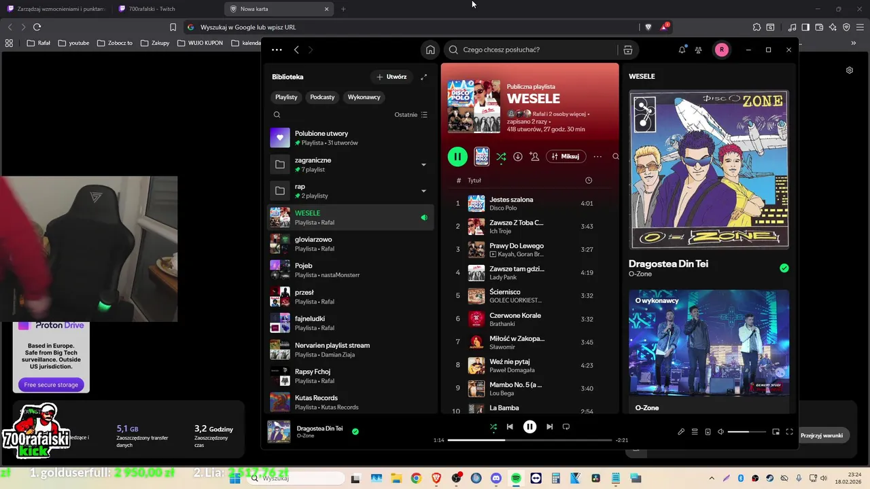Open new tab page settings gear
870x489 pixels.
pyautogui.click(x=850, y=70)
